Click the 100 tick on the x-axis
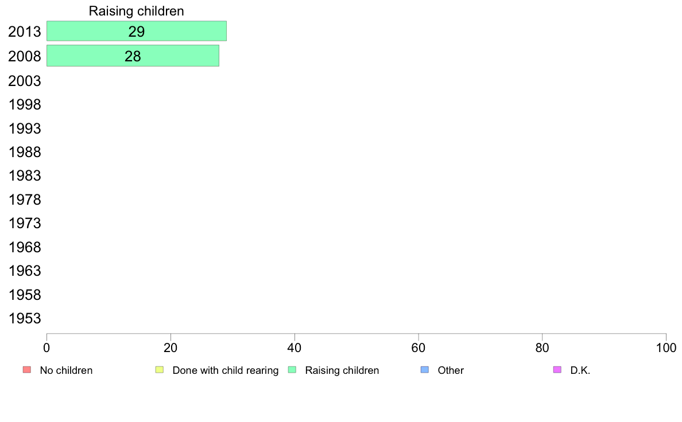The height and width of the screenshot is (422, 682). coord(666,347)
